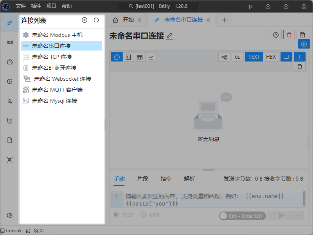This screenshot has height=235, width=313.
Task: Open the 文件 menu
Action: click(21, 6)
